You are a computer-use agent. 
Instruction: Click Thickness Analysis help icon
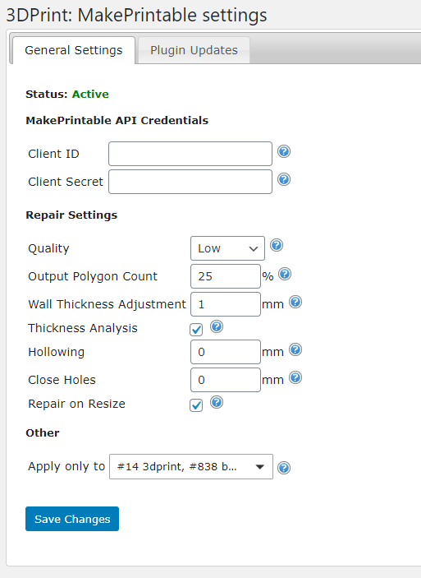click(x=217, y=326)
